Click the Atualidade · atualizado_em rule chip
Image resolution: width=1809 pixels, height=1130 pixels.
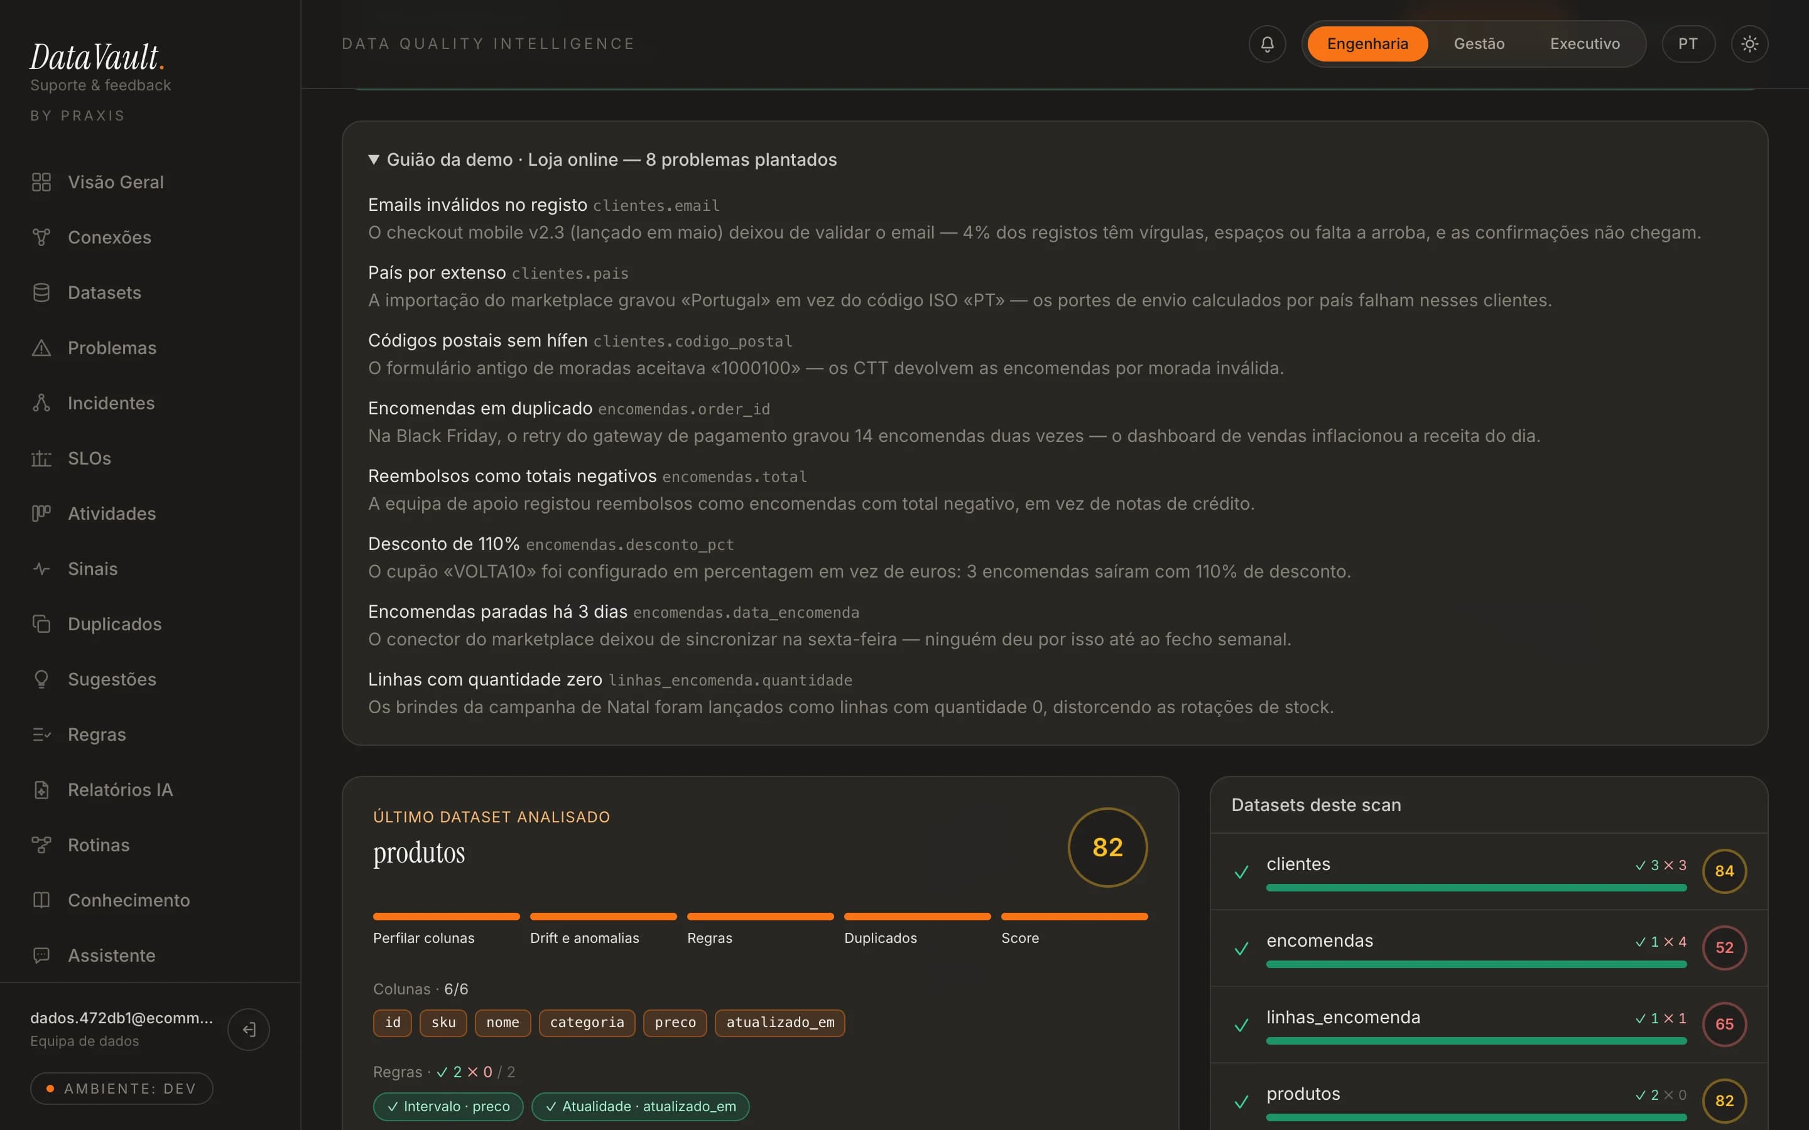pyautogui.click(x=641, y=1107)
